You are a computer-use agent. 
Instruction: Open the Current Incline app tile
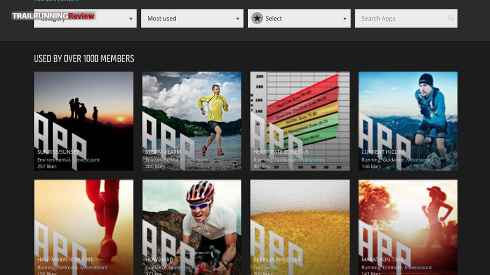(408, 121)
